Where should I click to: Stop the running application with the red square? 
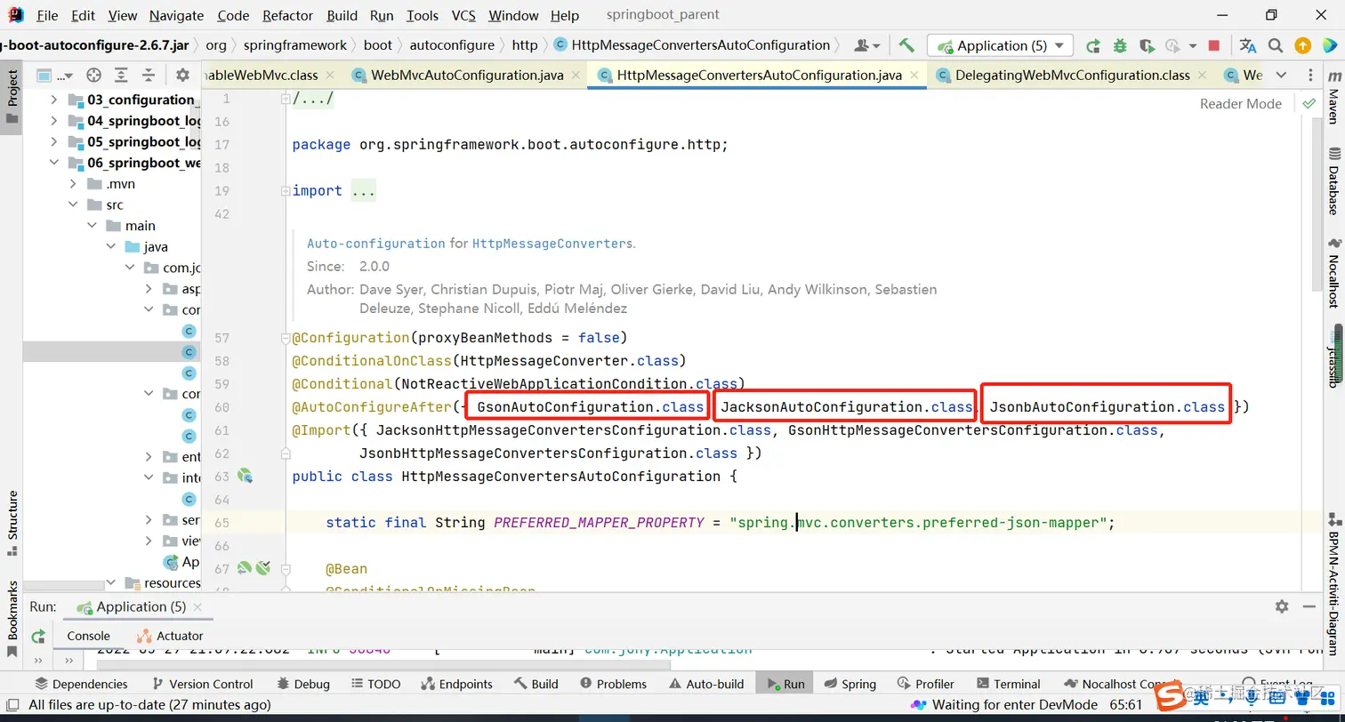[1214, 45]
